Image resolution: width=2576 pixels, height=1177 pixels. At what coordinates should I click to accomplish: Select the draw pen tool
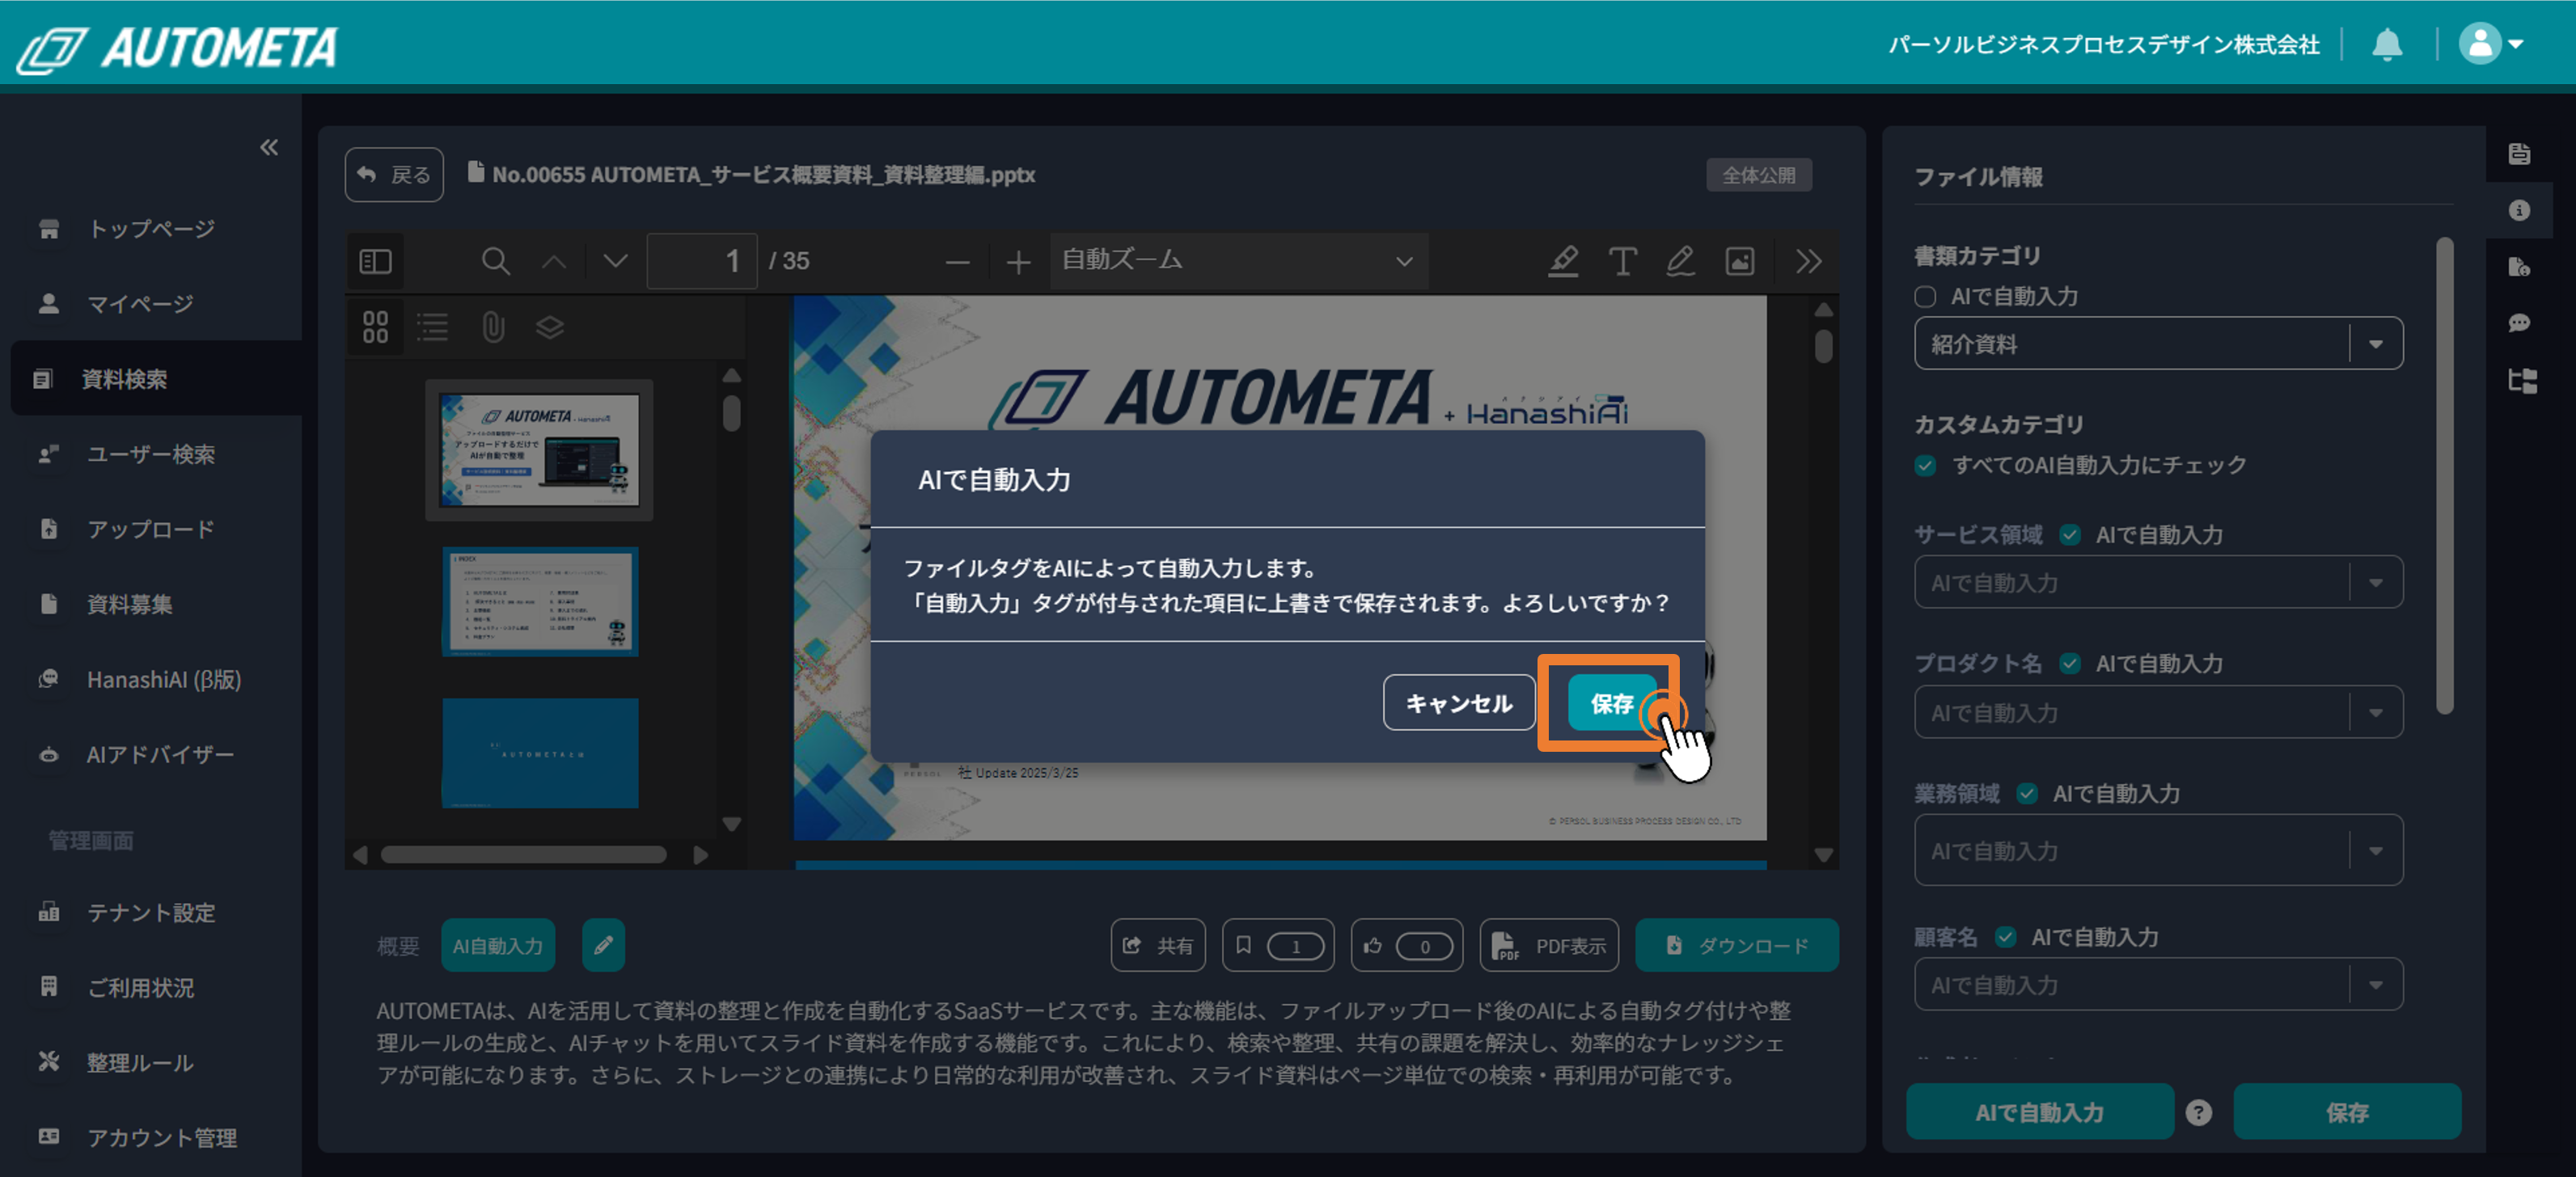tap(1680, 262)
